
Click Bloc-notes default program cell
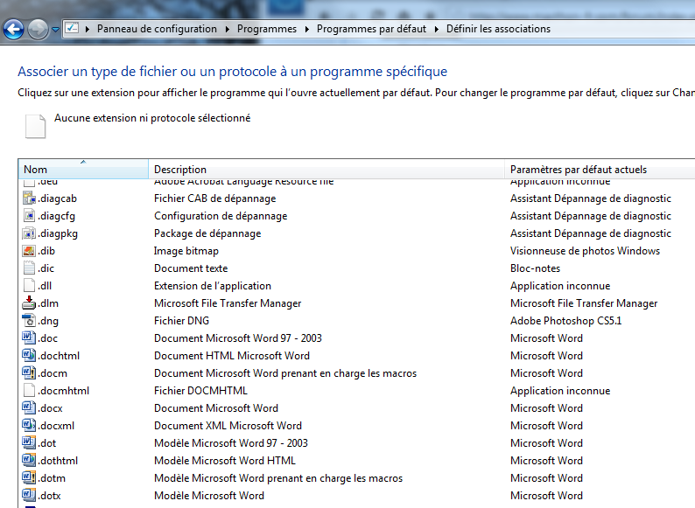pos(536,268)
